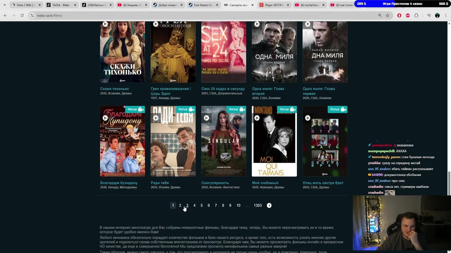
Task: Switch to the Добро пожаловать Steam tab
Action: 167,5
